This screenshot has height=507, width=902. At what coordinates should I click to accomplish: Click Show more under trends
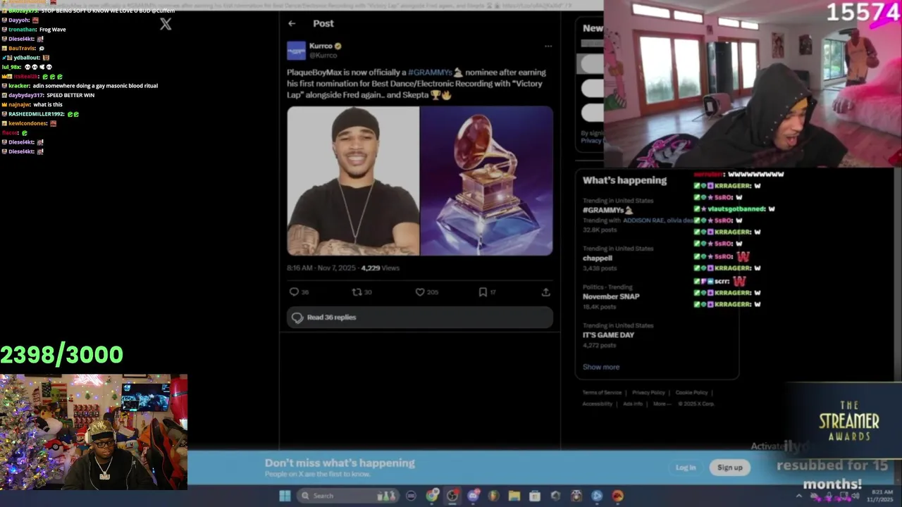coord(601,367)
